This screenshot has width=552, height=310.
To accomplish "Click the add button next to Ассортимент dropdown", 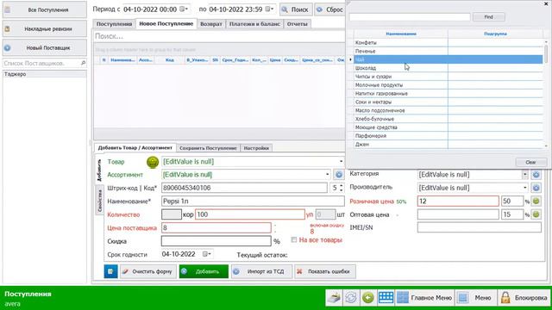I will tap(339, 175).
